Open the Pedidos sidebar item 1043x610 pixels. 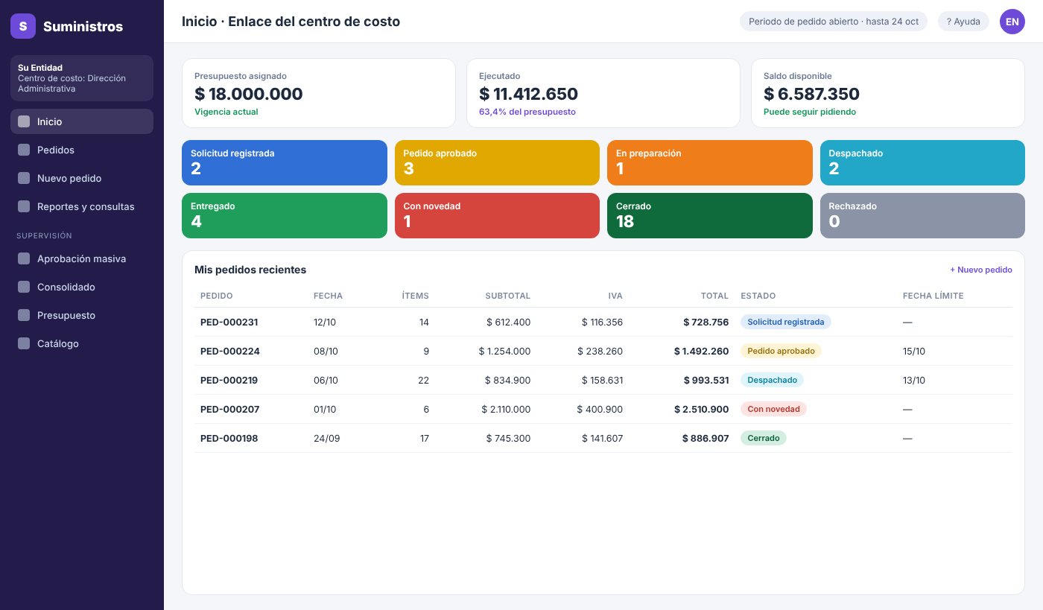point(82,150)
